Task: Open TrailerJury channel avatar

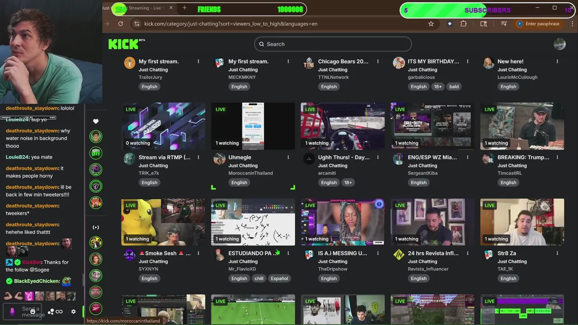Action: [130, 63]
